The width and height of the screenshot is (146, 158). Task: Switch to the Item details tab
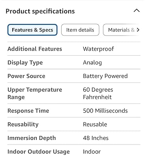tap(80, 30)
